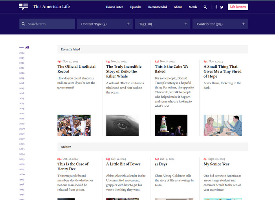The height and width of the screenshot is (200, 275).
Task: Open the search magnifier in the top navigation
Action: [205, 7]
